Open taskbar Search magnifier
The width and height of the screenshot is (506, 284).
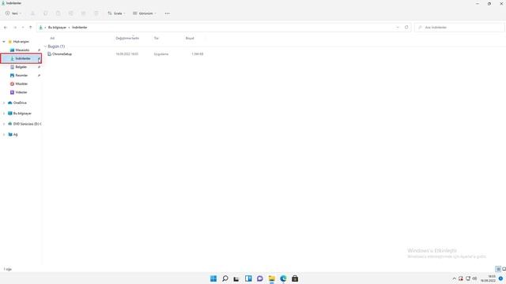(x=225, y=278)
